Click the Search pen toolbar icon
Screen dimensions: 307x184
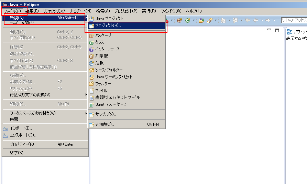click(210, 20)
